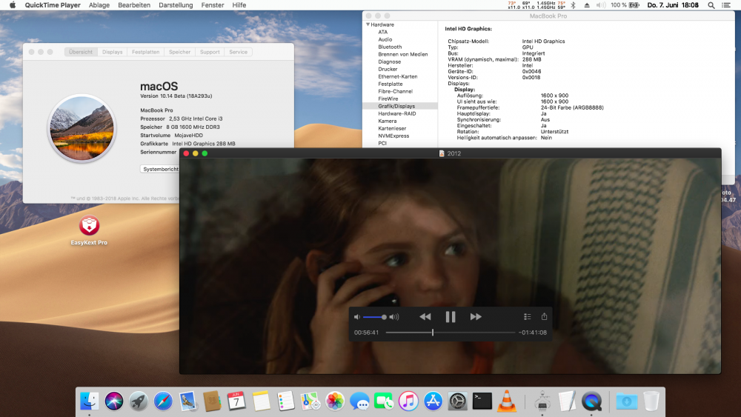Pause the movie in QuickTime

click(451, 317)
